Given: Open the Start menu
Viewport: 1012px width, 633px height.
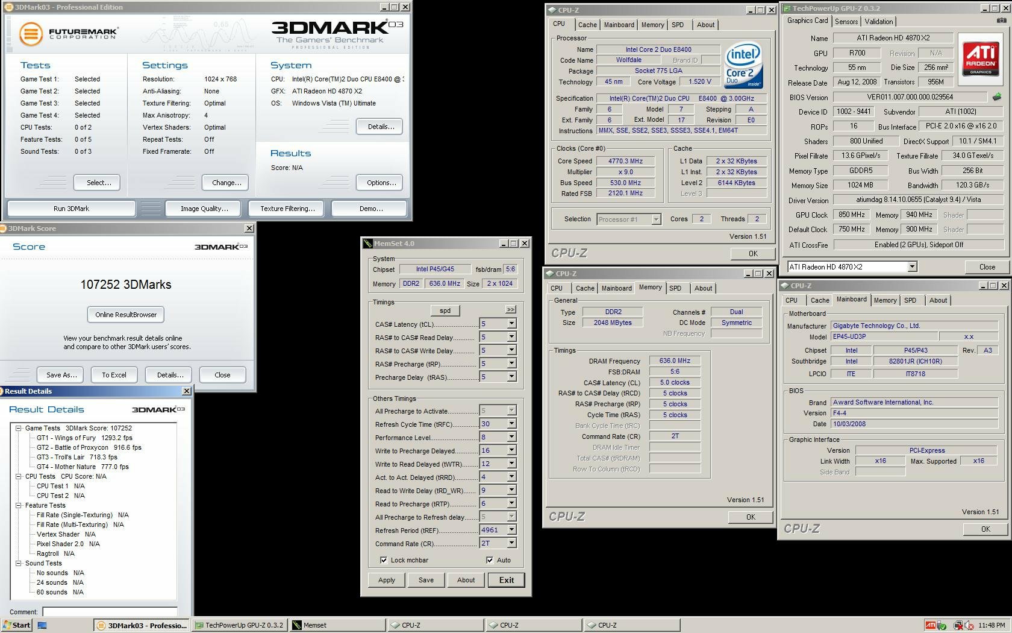Looking at the screenshot, I should pos(16,625).
